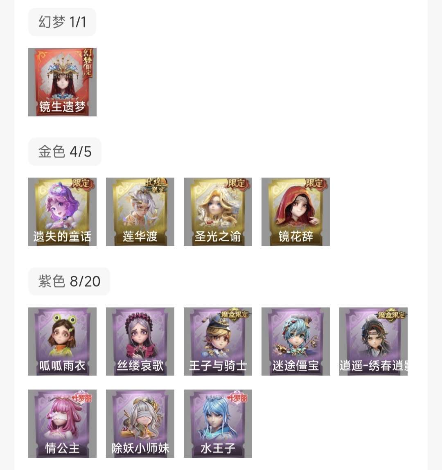Click the 幻梦 1/1 category label
Screen dimensions: 442x470
point(62,22)
